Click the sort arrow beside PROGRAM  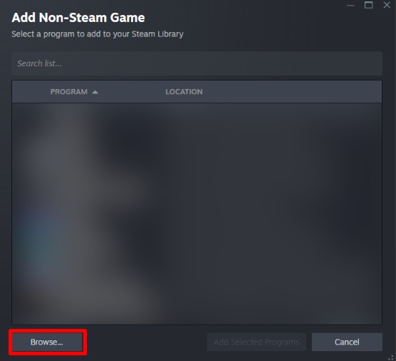pyautogui.click(x=95, y=92)
